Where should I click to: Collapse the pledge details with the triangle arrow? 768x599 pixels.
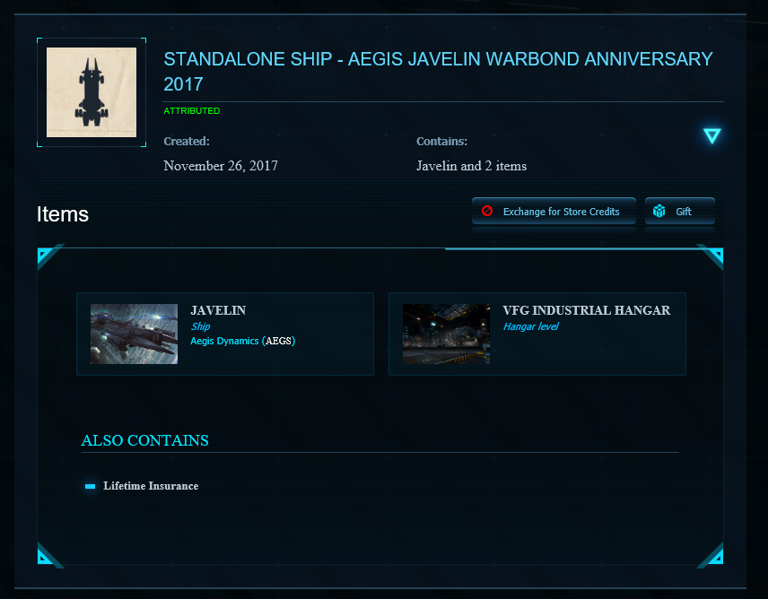[x=712, y=136]
